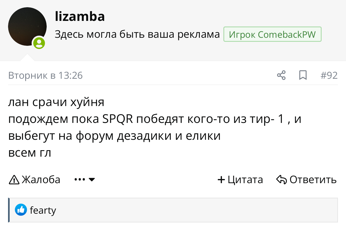Bookmark this post with the bookmark icon
The height and width of the screenshot is (226, 346).
coord(303,75)
